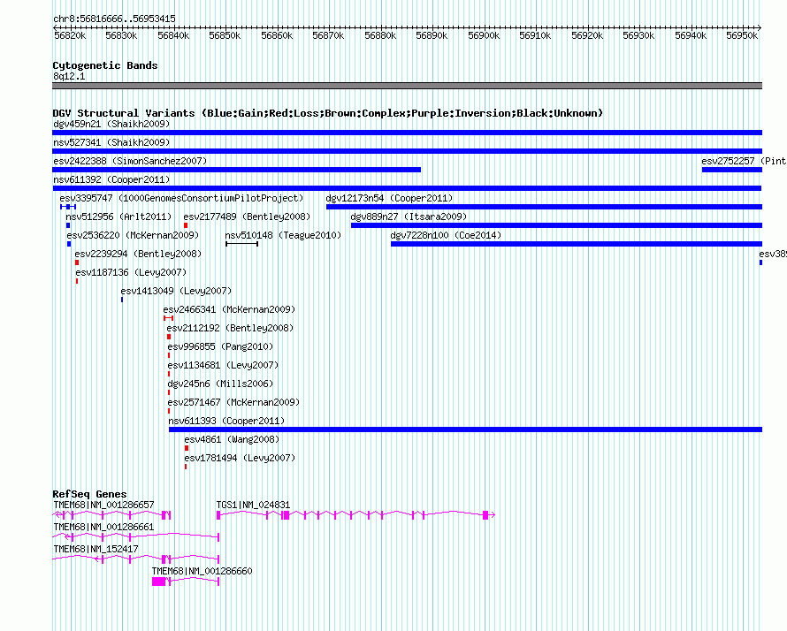Click the blue bar under dgv889n27
Image resolution: width=787 pixels, height=631 pixels.
point(556,225)
